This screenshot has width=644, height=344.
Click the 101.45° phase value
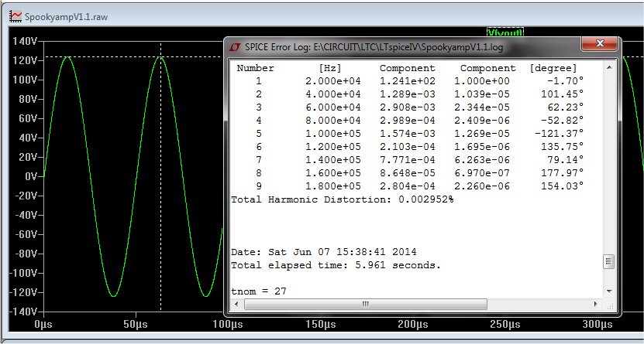click(x=563, y=94)
